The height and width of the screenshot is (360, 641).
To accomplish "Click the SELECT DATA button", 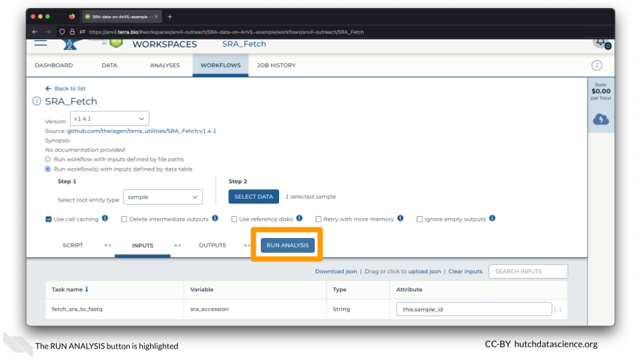I will click(254, 197).
